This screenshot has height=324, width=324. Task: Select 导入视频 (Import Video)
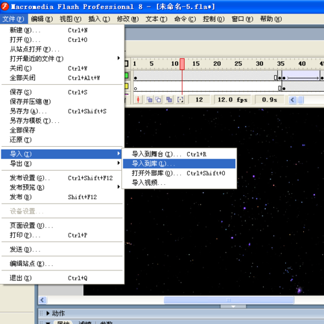[x=179, y=182]
